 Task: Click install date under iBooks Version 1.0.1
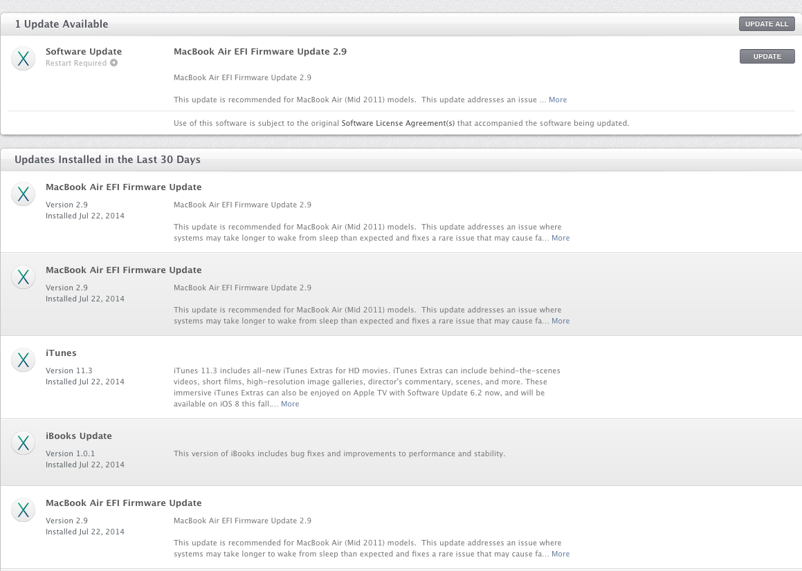pyautogui.click(x=85, y=465)
